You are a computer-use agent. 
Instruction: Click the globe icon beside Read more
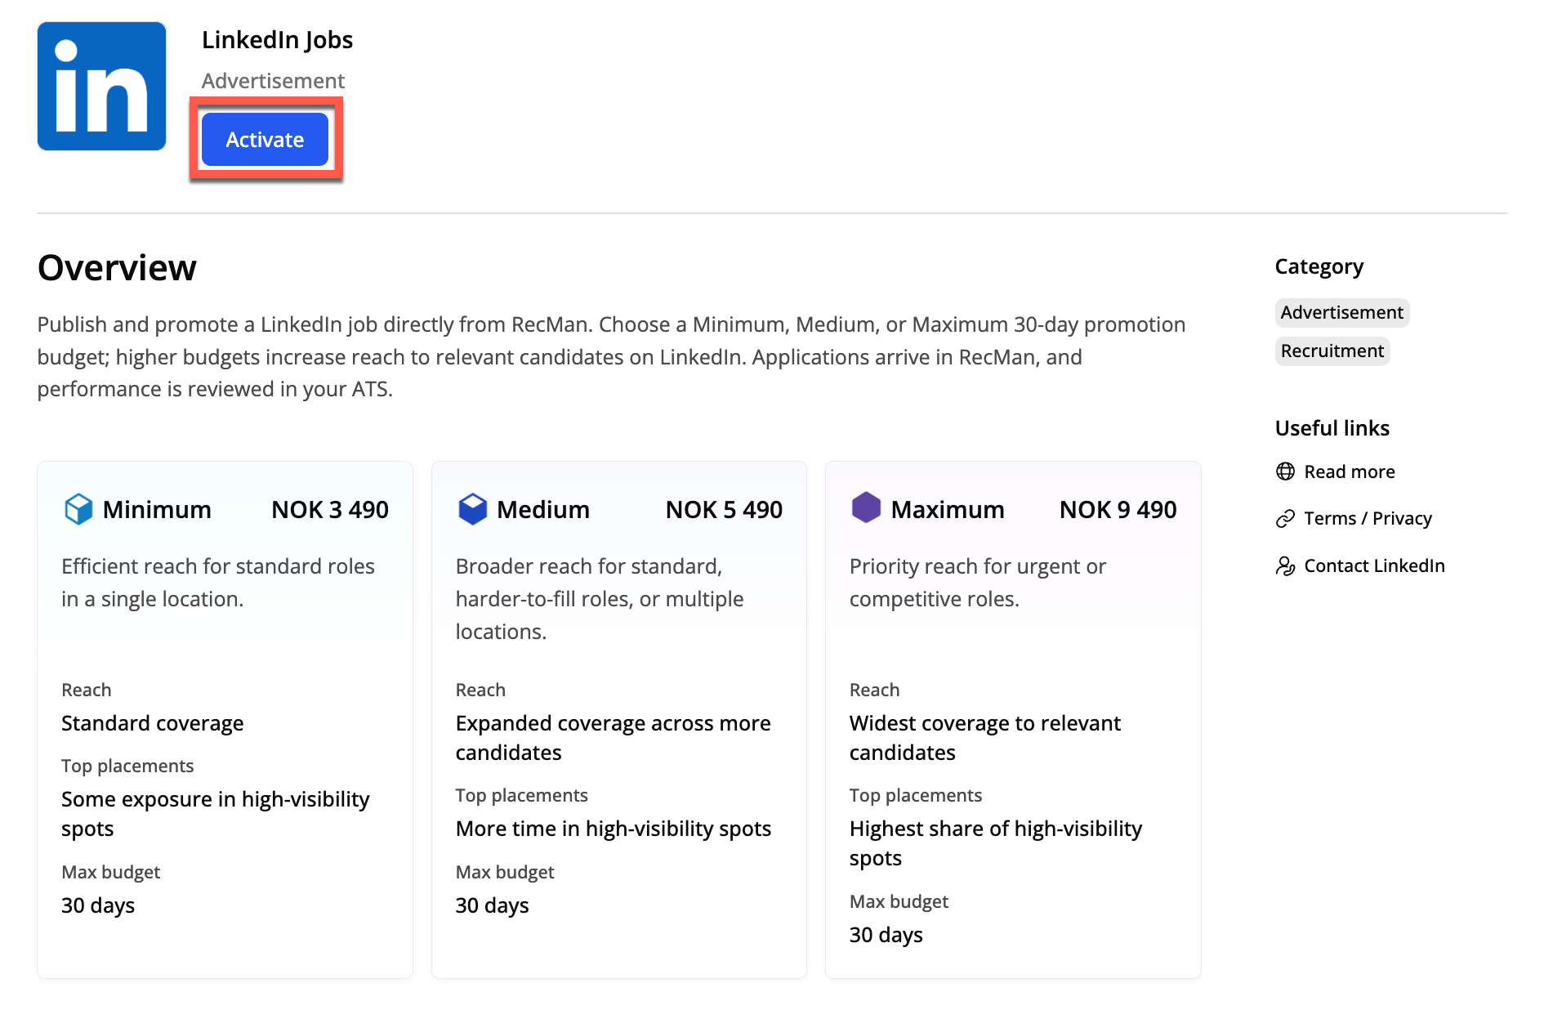1285,471
